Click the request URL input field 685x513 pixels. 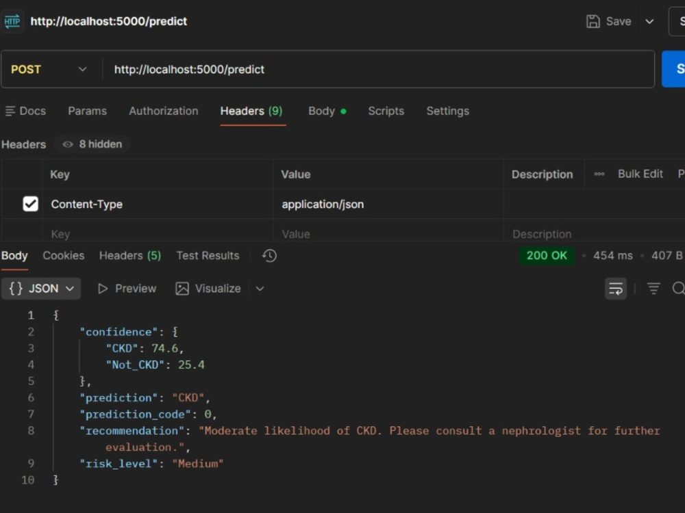378,69
